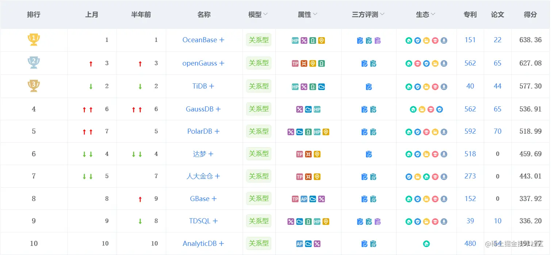Click the download icon in GBase row
The width and height of the screenshot is (551, 255).
tap(444, 199)
